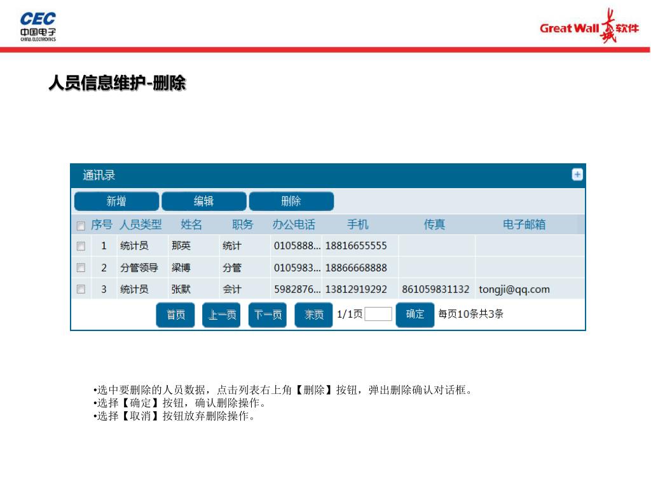Click the 1/1页 page indicator
Image resolution: width=651 pixels, height=488 pixels.
click(x=349, y=314)
